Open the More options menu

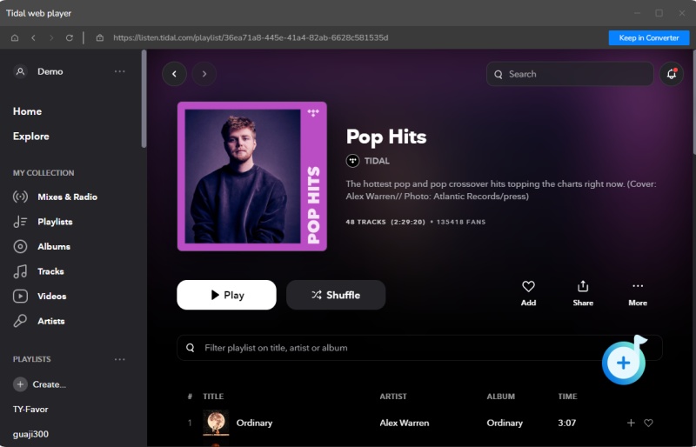coord(638,293)
